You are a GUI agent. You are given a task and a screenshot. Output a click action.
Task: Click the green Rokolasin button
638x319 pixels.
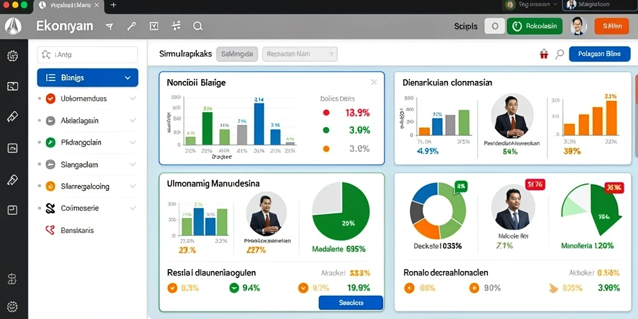[x=535, y=26]
